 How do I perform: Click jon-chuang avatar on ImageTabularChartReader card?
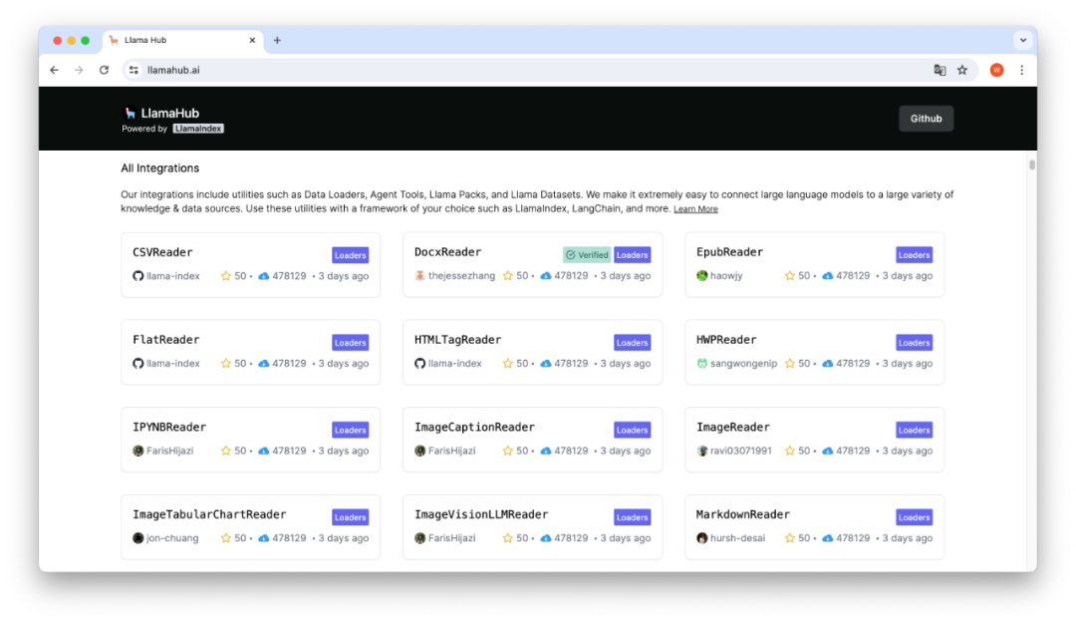137,538
